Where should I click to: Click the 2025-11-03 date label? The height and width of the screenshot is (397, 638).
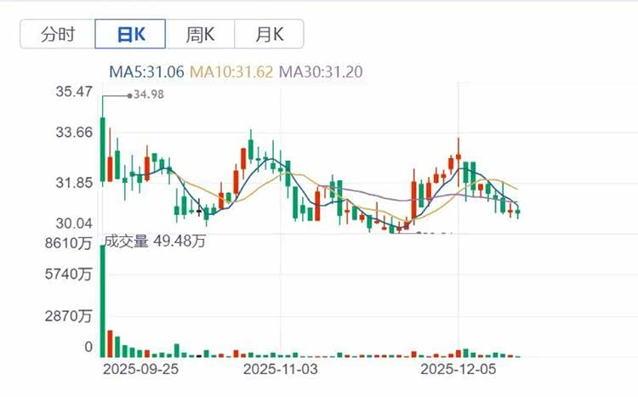pyautogui.click(x=281, y=369)
